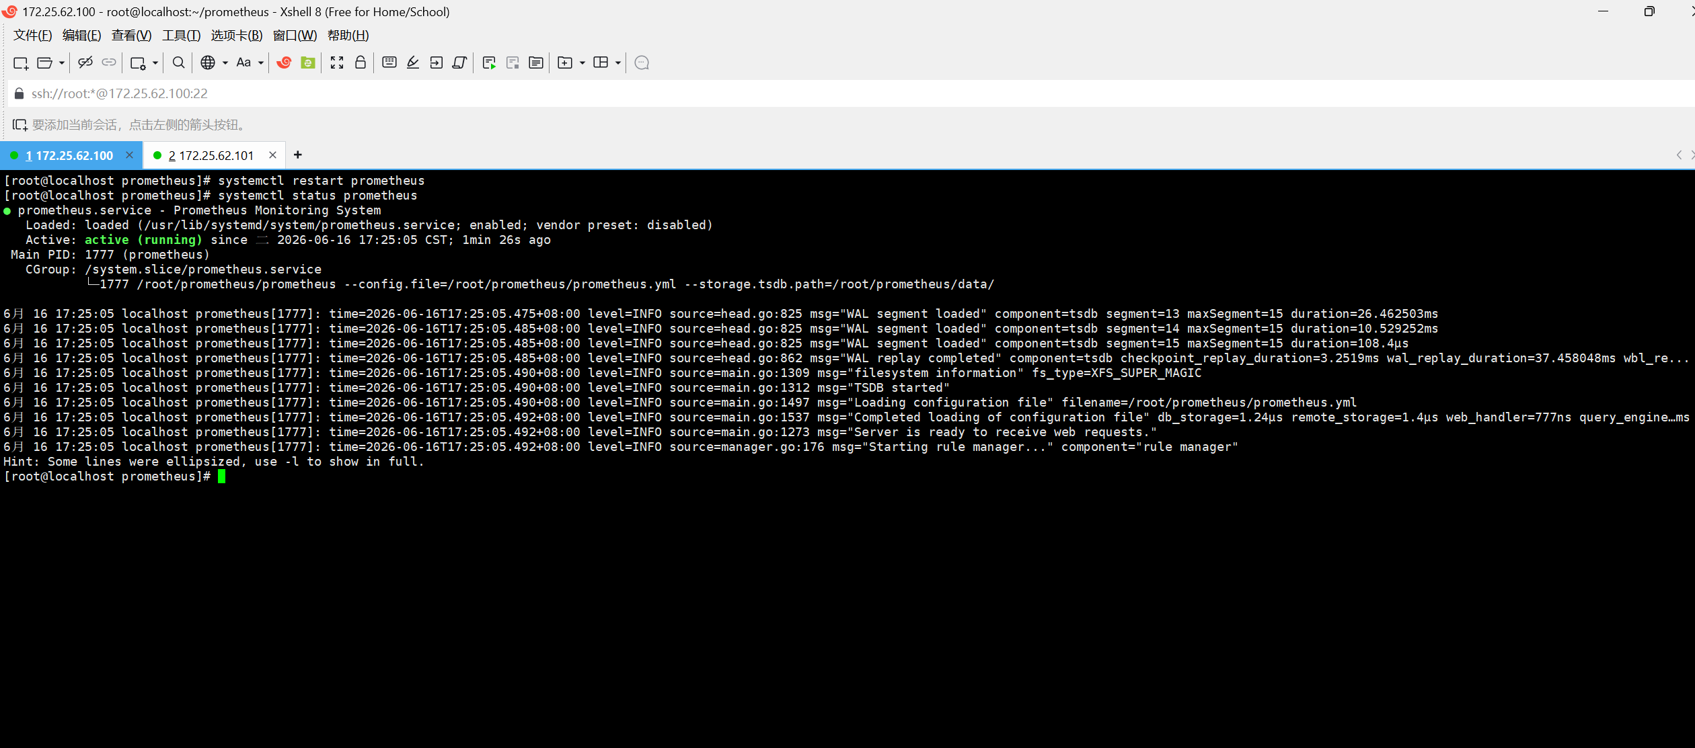Expand the Encoding globe dropdown arrow
This screenshot has height=748, width=1695.
[x=225, y=63]
